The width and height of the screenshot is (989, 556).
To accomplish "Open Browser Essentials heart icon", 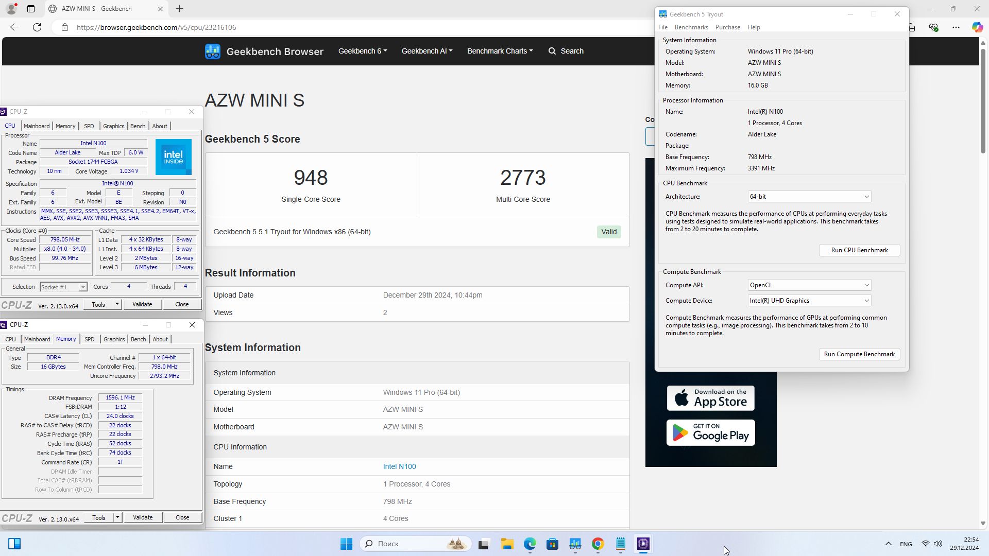I will (933, 27).
